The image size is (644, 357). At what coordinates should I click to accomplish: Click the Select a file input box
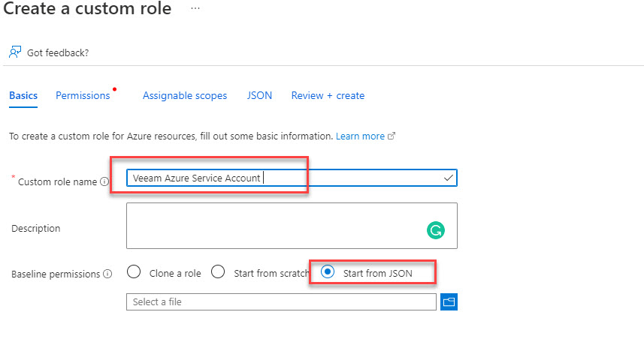[x=281, y=301]
